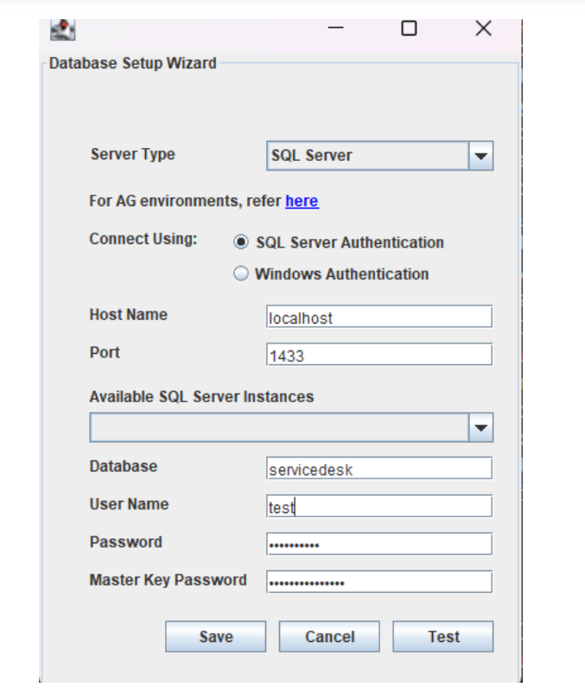The height and width of the screenshot is (693, 585).
Task: Click the Master Key Password field
Action: click(x=378, y=582)
